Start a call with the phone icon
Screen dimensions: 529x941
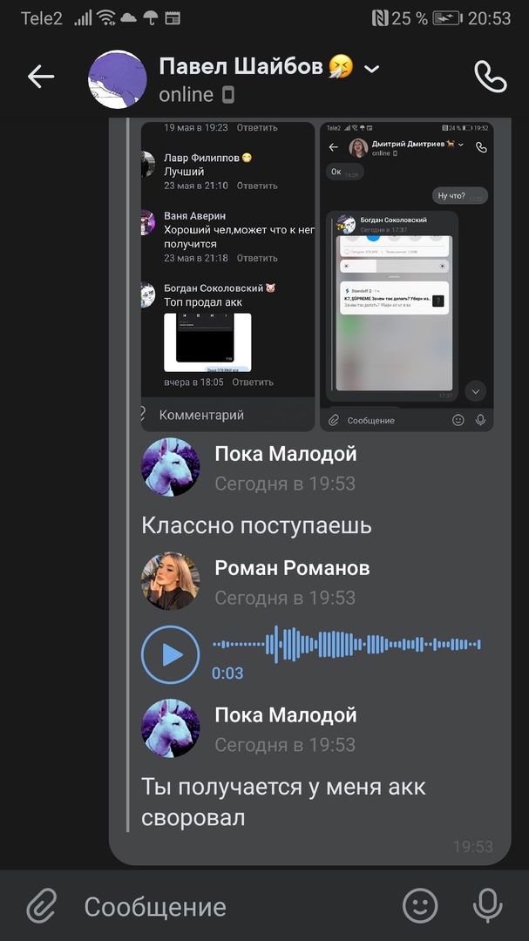tap(491, 76)
